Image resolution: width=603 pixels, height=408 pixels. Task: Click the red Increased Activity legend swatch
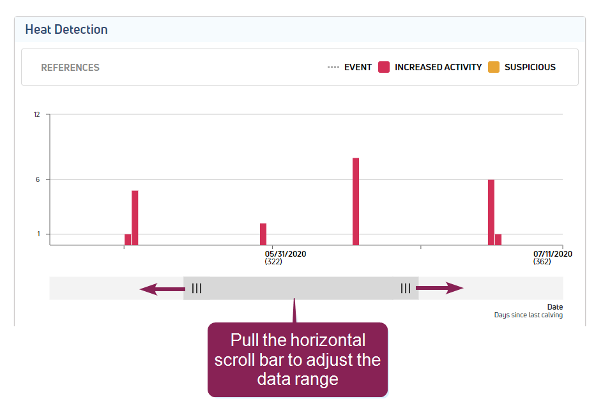[x=384, y=67]
